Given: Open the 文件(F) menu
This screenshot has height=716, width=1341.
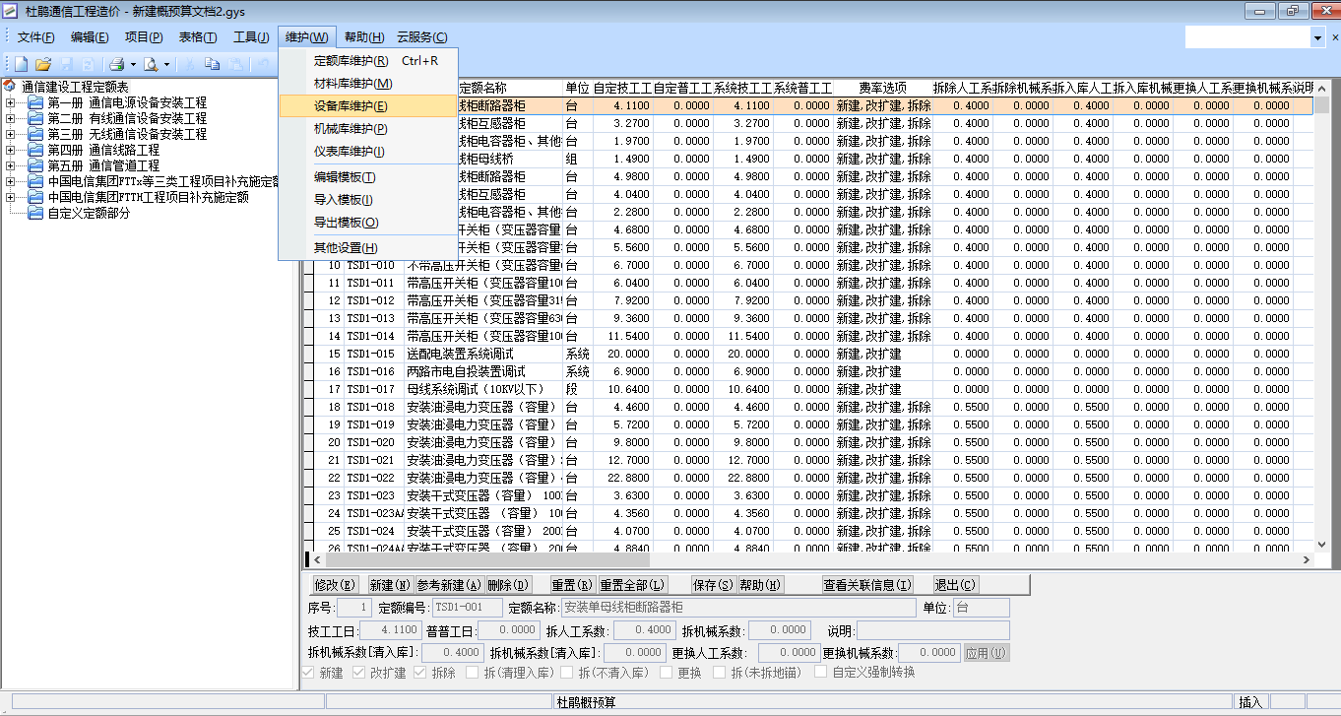Looking at the screenshot, I should 35,37.
